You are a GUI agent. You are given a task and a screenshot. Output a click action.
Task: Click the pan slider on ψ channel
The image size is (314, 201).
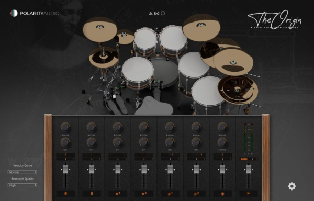222,155
